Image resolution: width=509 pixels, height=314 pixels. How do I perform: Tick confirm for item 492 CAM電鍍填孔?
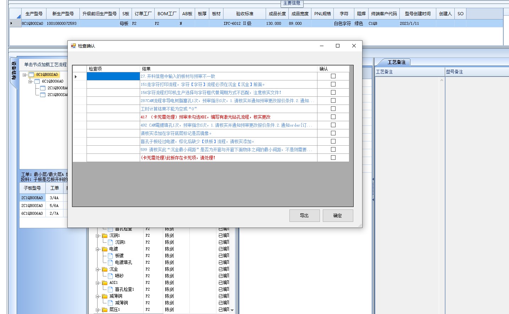point(333,125)
